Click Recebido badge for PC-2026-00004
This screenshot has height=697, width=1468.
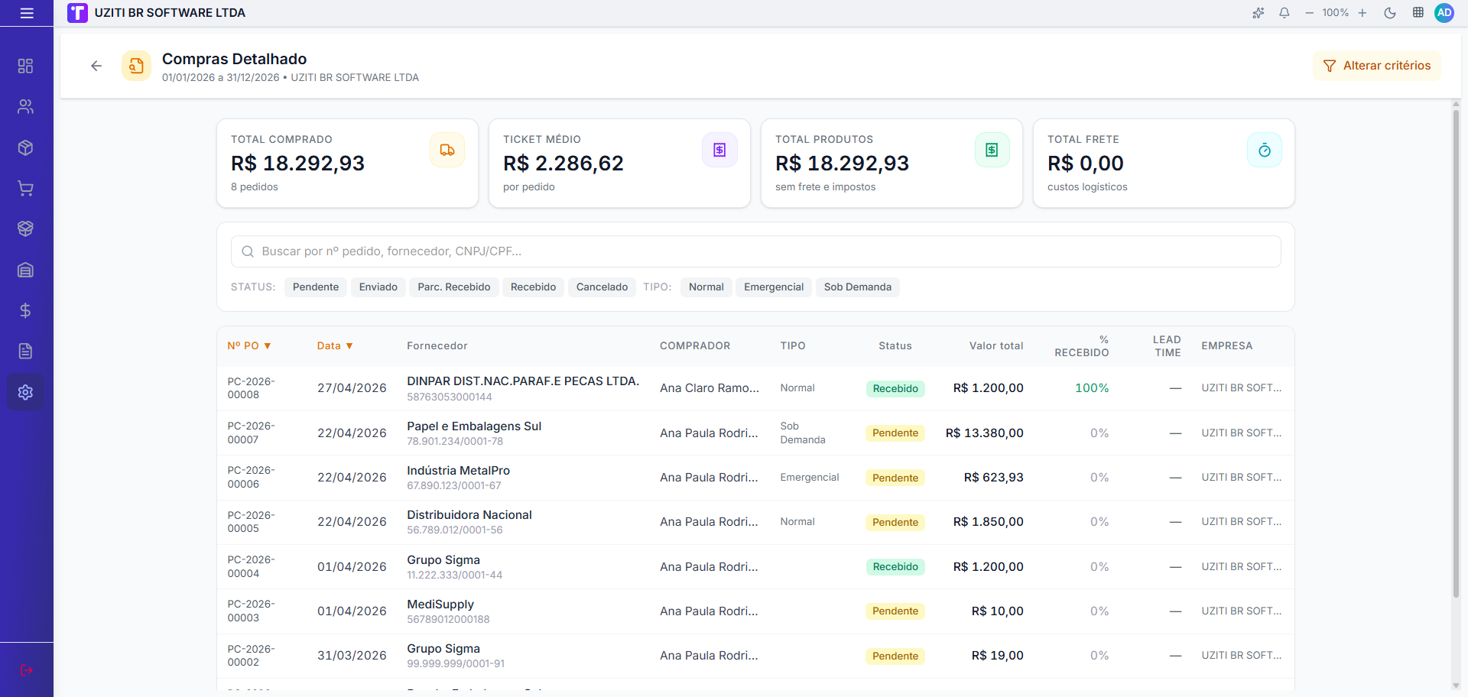(x=895, y=567)
